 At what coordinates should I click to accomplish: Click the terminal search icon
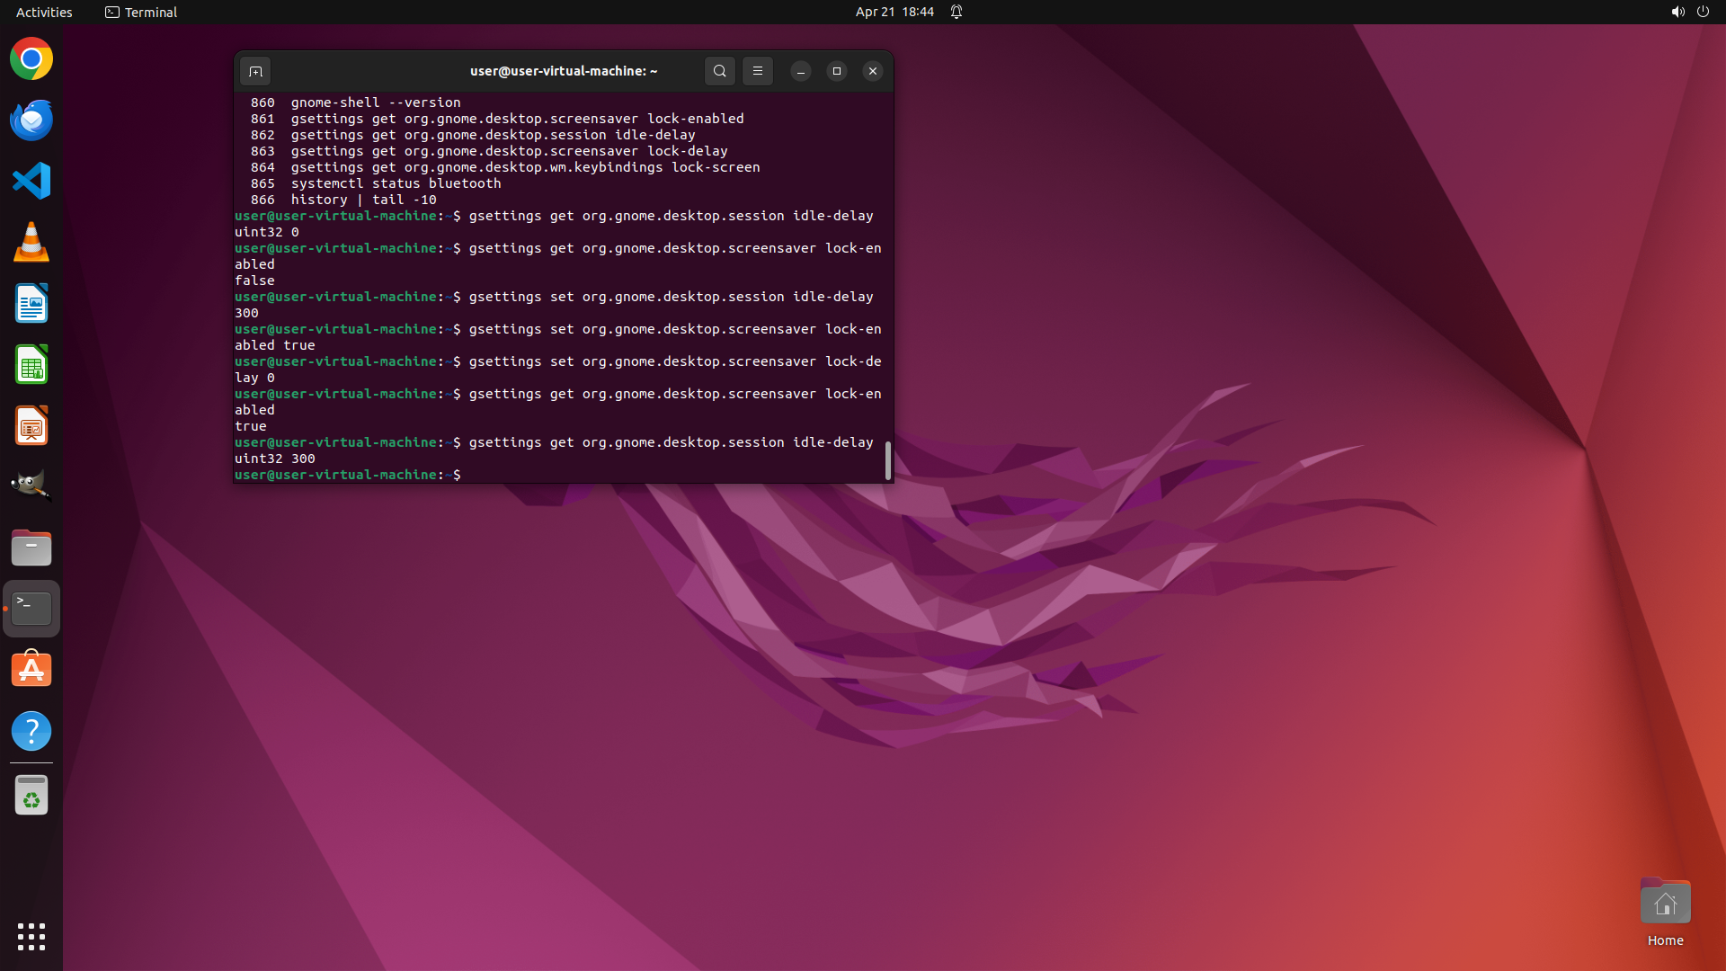(719, 71)
